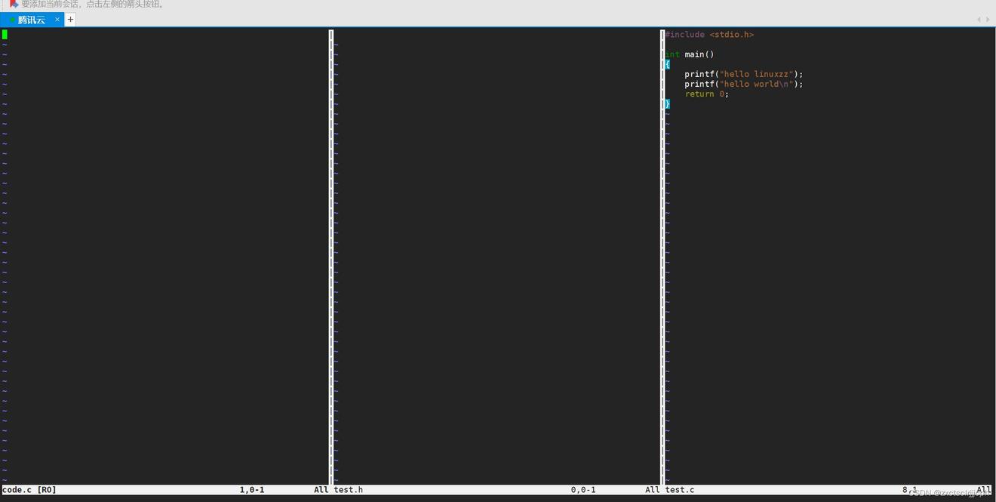Click the printf hello world line

pos(743,84)
